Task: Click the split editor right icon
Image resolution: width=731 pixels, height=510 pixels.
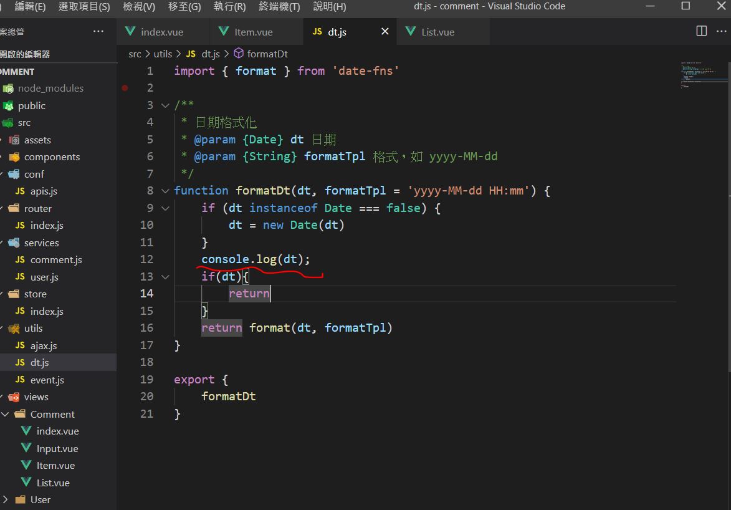Action: 701,31
